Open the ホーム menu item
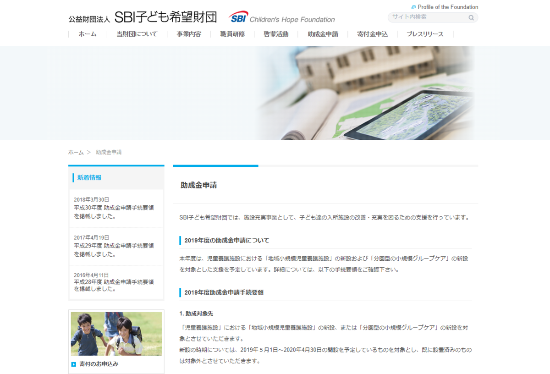Viewport: 550px width, 374px height. click(88, 34)
